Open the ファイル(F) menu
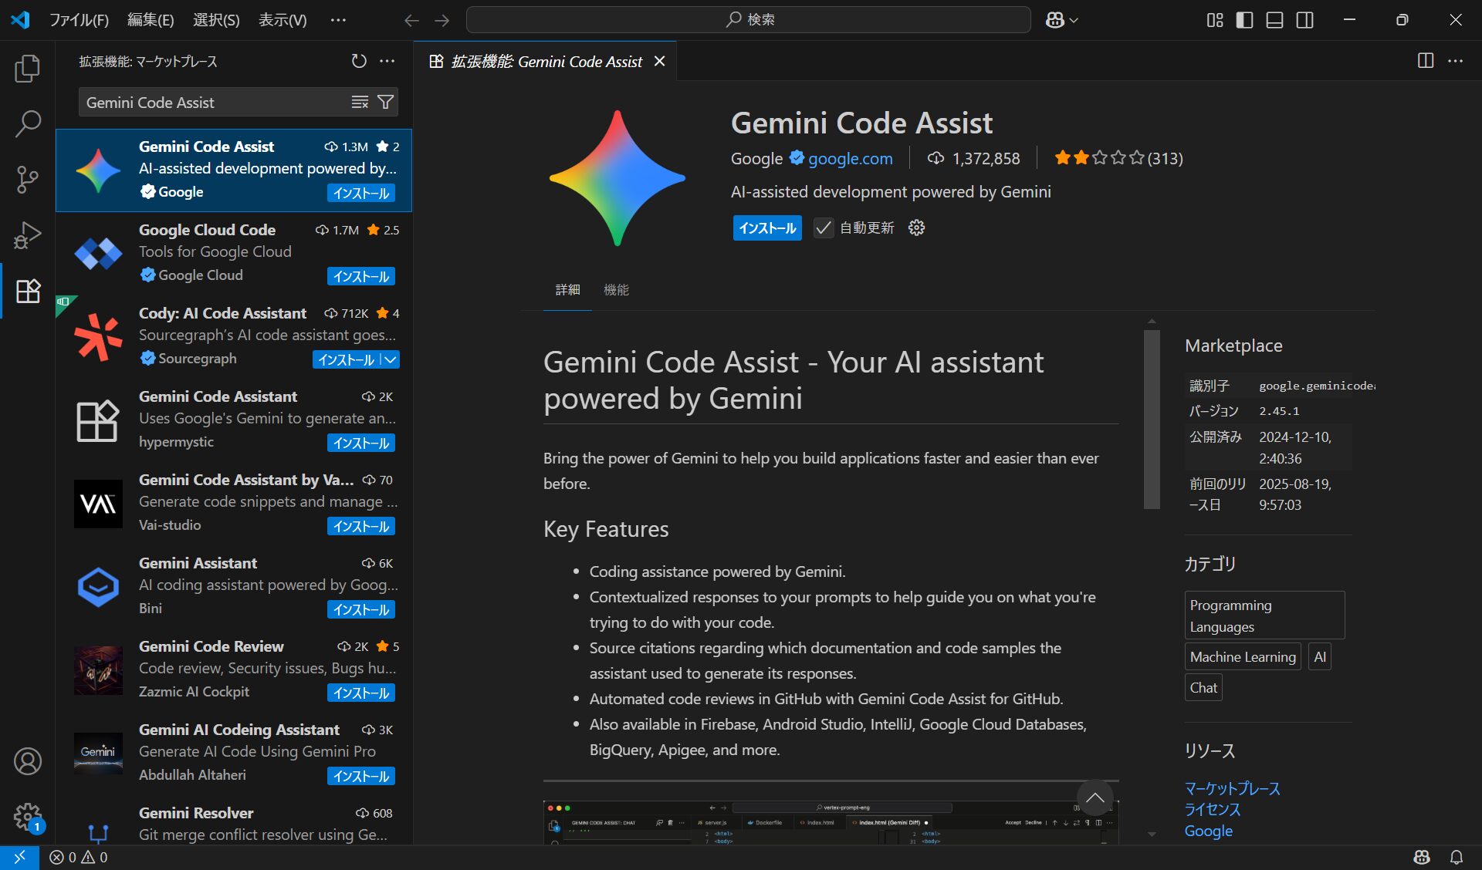The width and height of the screenshot is (1482, 870). [x=79, y=20]
